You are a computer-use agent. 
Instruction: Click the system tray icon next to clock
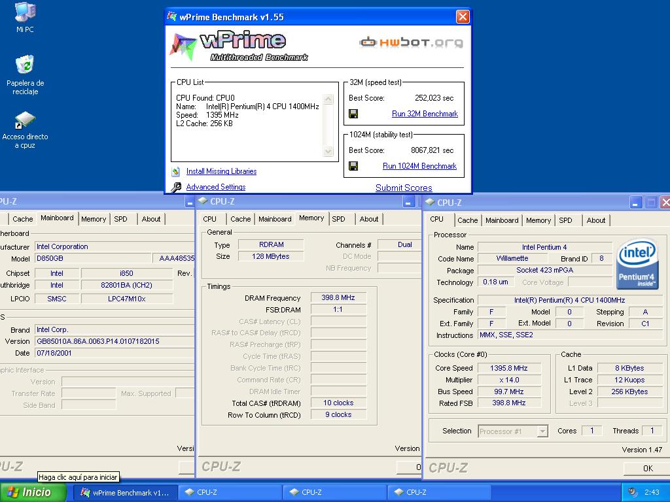tap(633, 492)
